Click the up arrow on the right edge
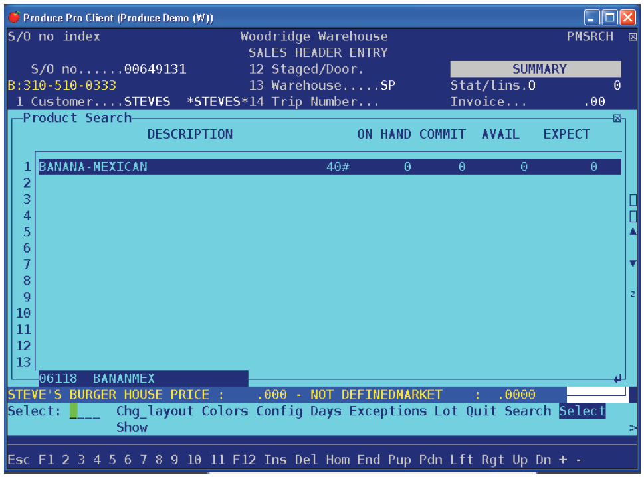 coord(633,232)
